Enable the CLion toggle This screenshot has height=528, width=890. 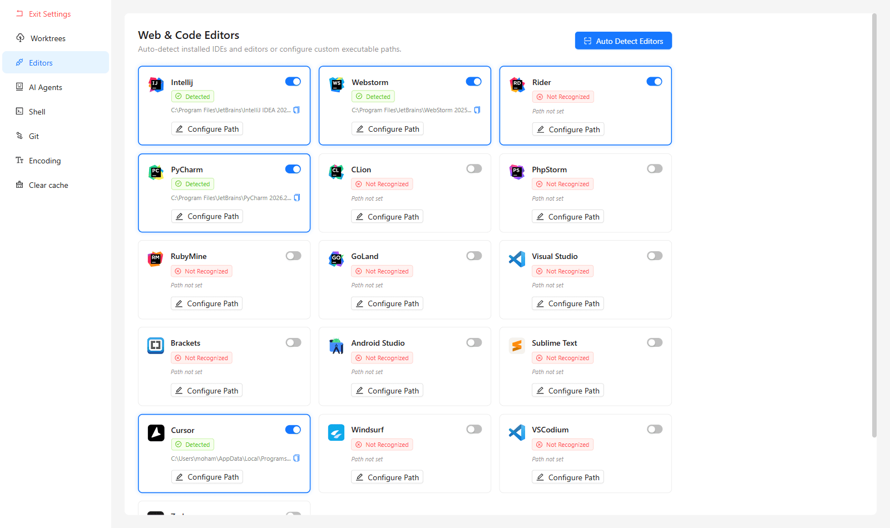coord(474,168)
